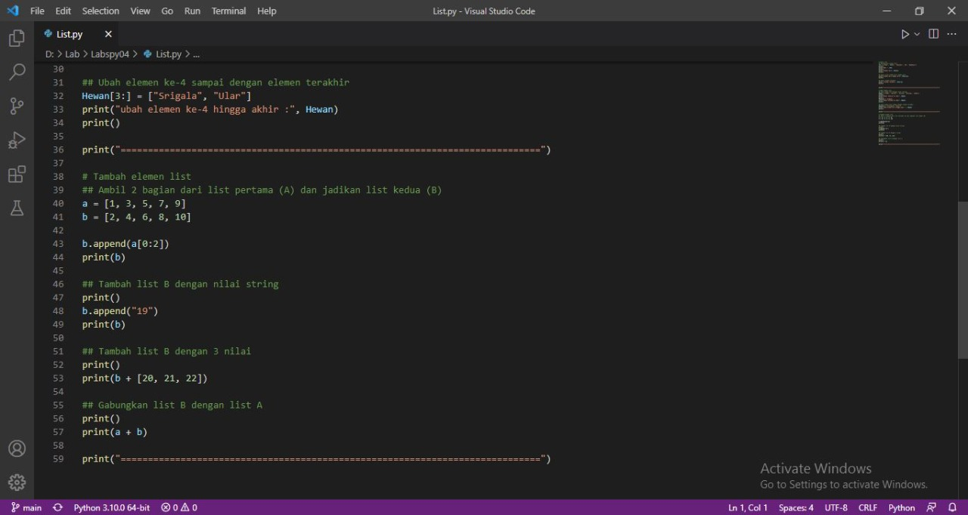Switch Python interpreter via Python 3.10.0 64-bit
This screenshot has height=515, width=968.
coord(111,507)
